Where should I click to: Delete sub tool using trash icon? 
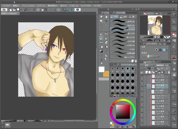[136, 61]
